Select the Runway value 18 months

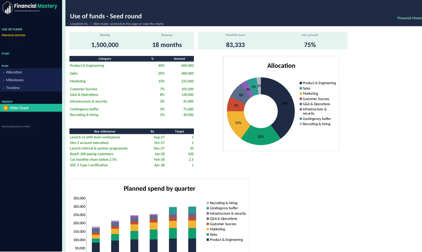[167, 45]
